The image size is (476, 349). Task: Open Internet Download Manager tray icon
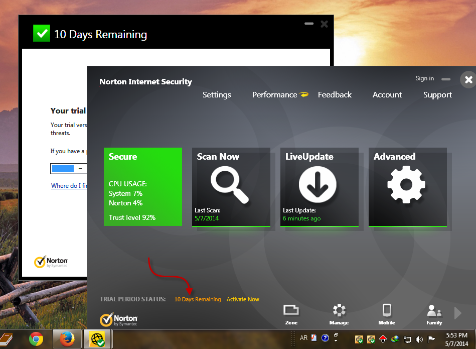click(395, 339)
